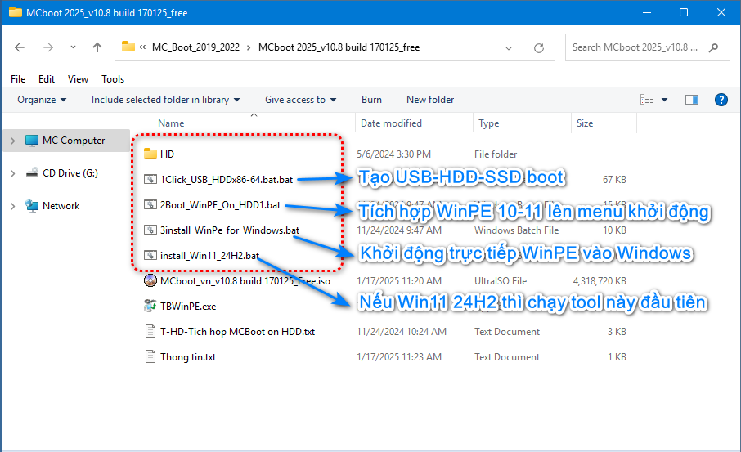Select the MCboot_vn_v10.8 ISO file icon

150,280
